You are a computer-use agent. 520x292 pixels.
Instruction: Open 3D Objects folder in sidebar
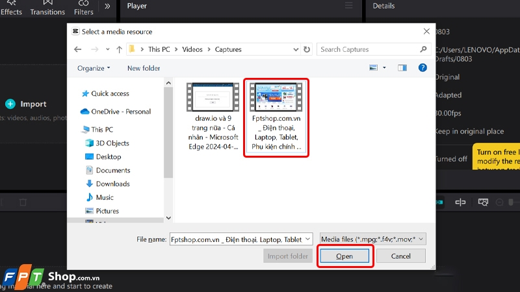point(107,143)
